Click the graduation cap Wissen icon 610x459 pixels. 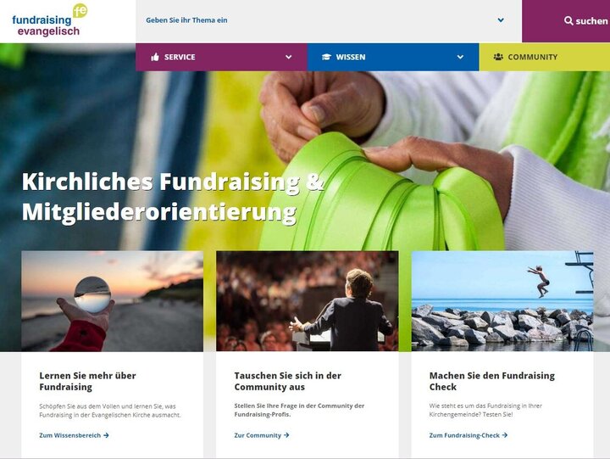tap(326, 58)
